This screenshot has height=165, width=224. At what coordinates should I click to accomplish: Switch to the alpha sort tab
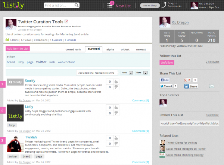pos(110,49)
